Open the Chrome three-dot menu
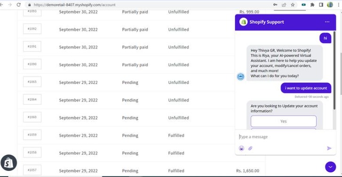 [x=339, y=5]
